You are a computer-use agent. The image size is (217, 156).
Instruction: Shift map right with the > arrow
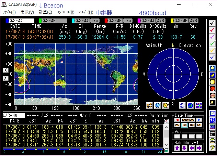pos(5,78)
